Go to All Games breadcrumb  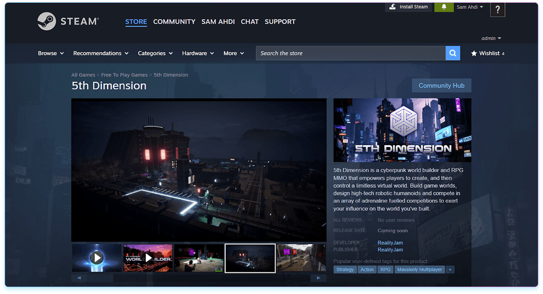[x=83, y=75]
